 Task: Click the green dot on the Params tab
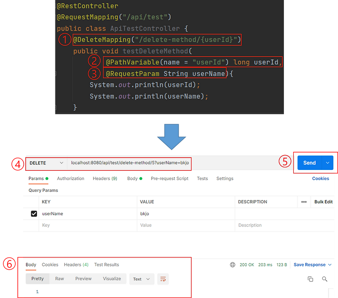pos(48,178)
